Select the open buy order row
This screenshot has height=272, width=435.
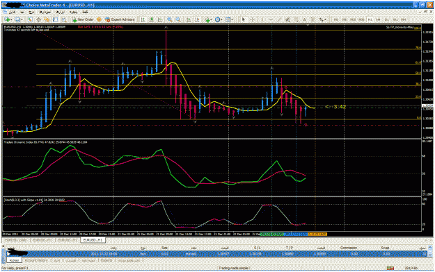coord(216,254)
